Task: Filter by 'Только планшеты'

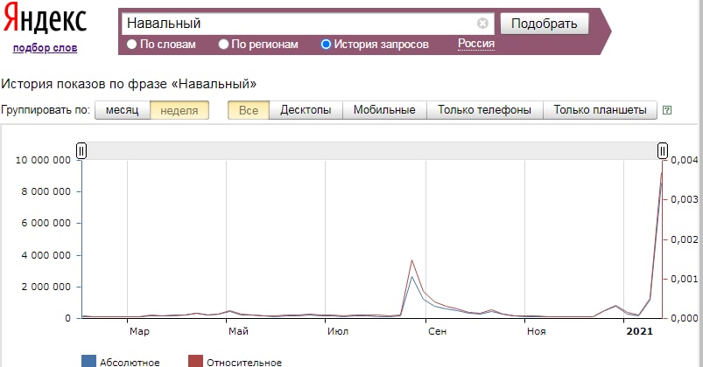Action: (600, 110)
